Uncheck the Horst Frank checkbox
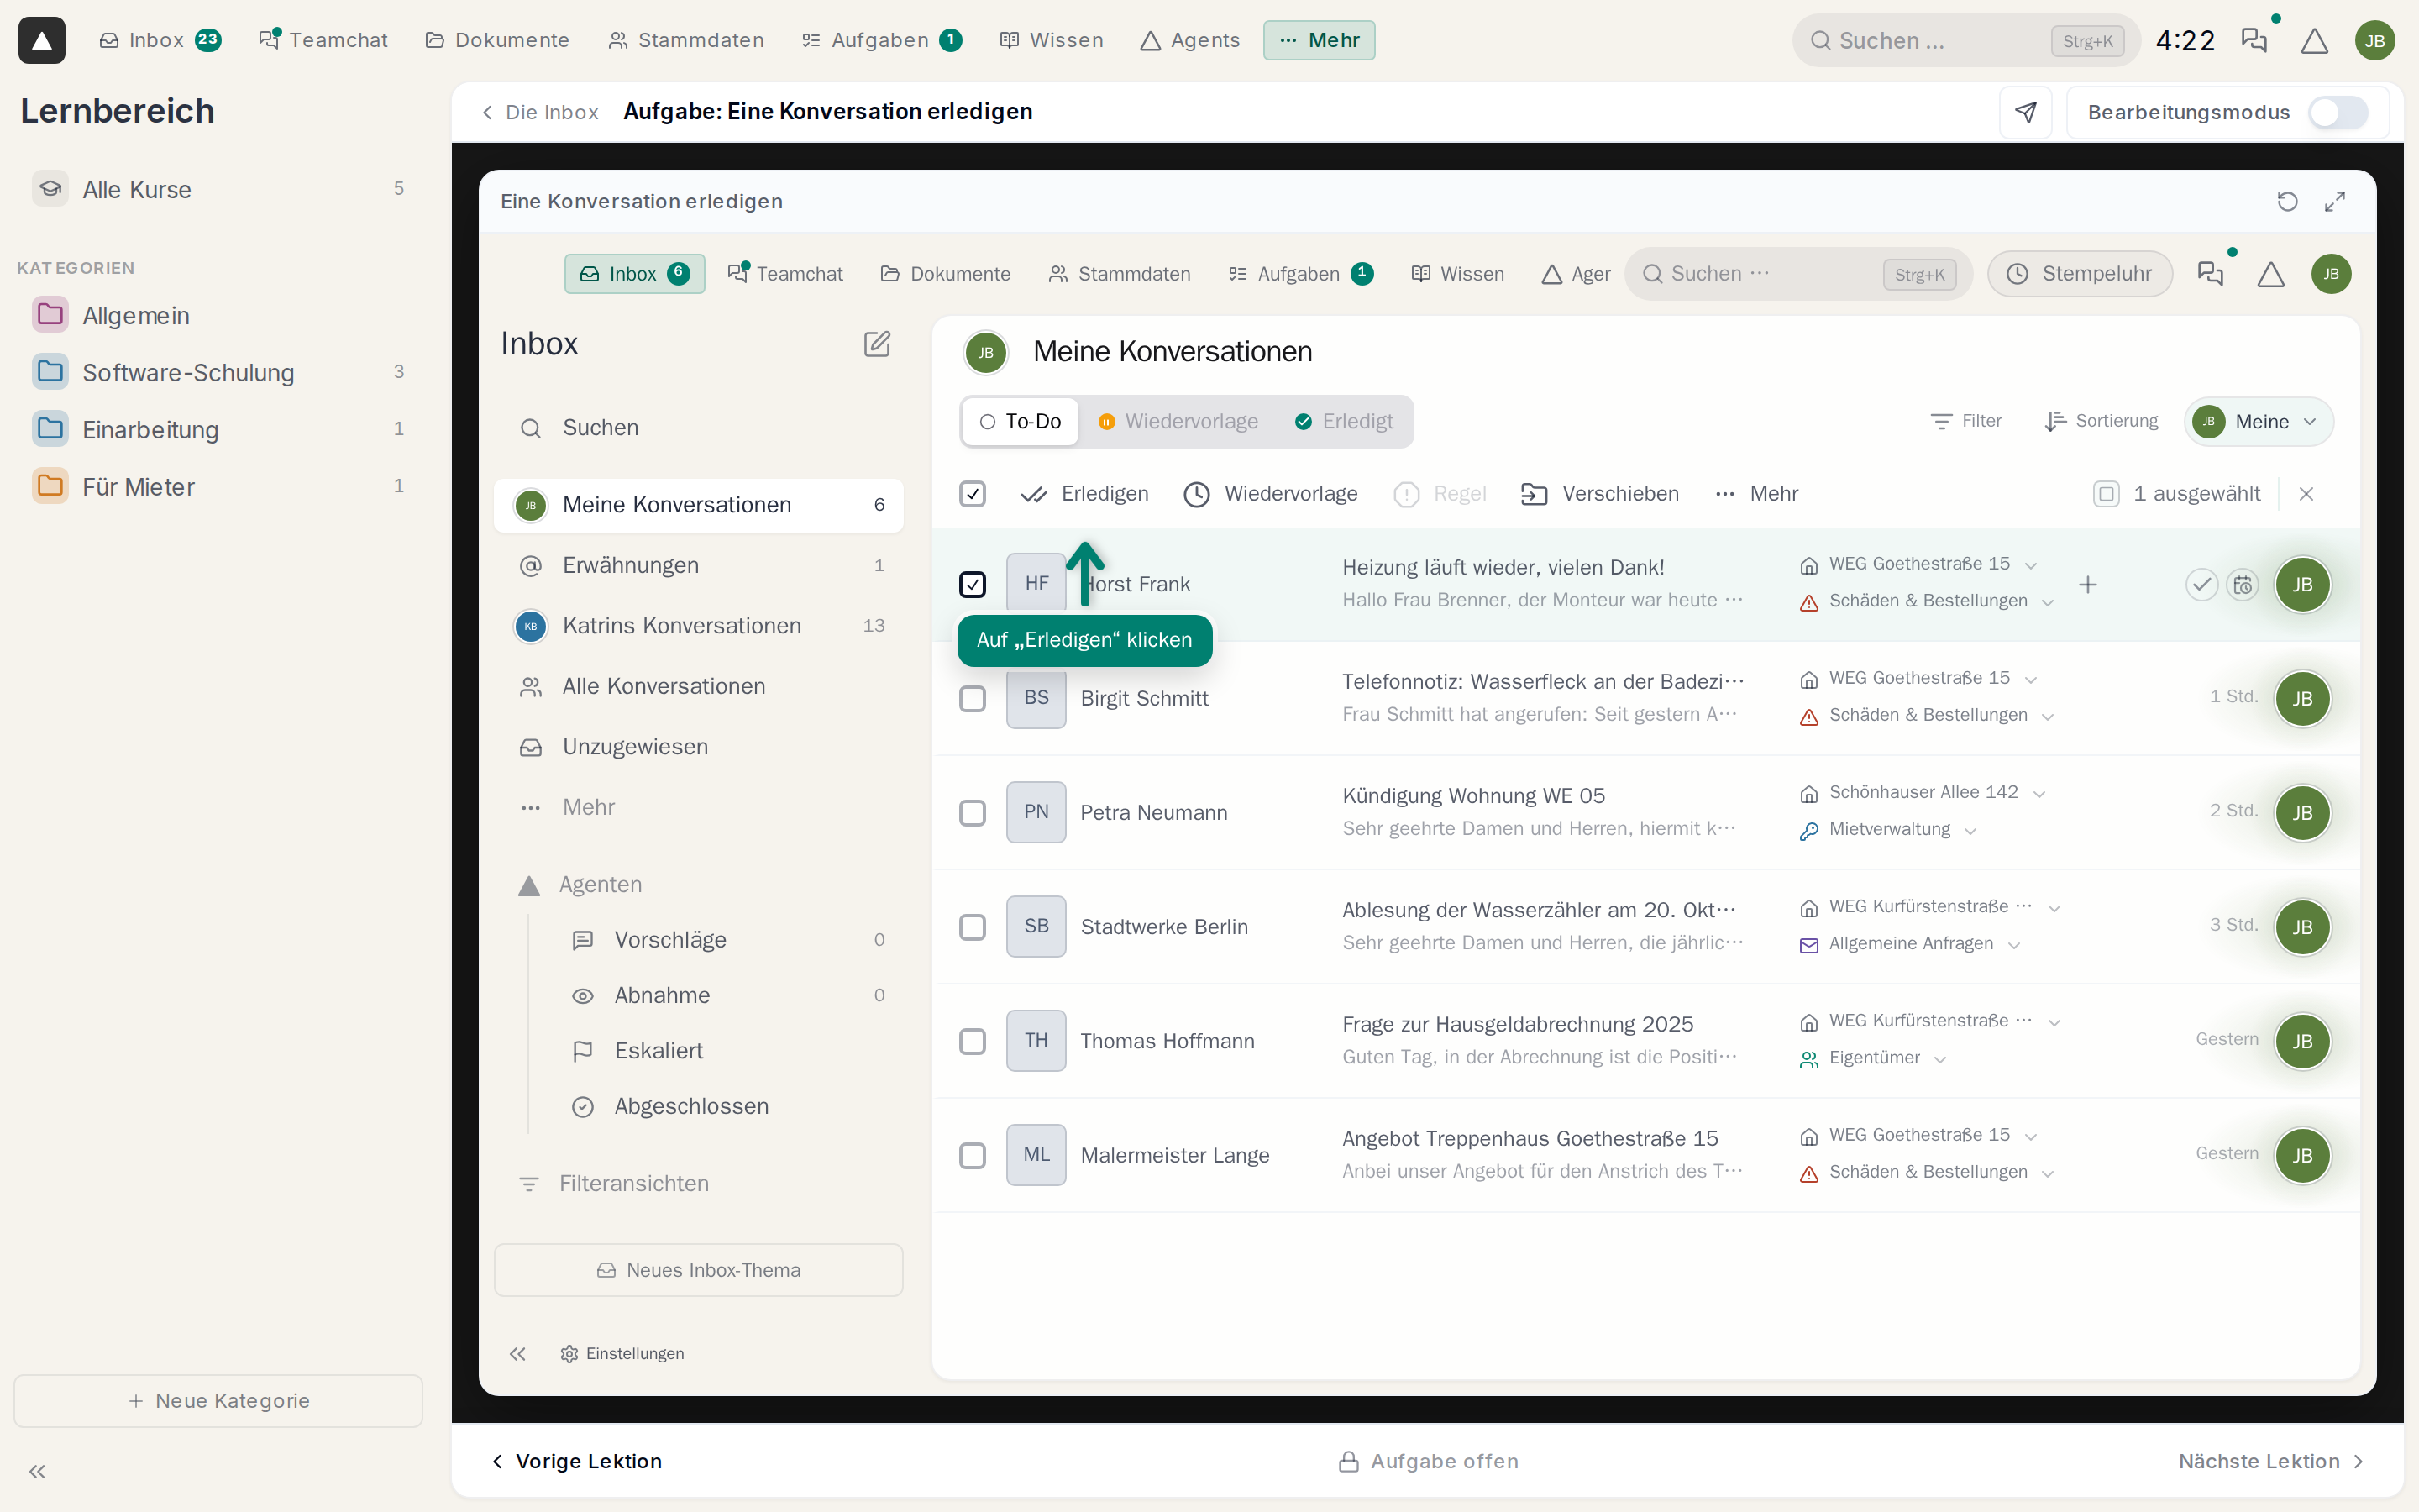The width and height of the screenshot is (2419, 1512). [973, 584]
